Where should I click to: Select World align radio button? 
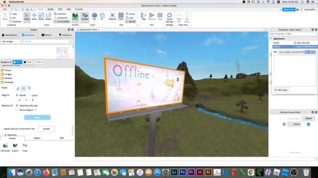(x=17, y=95)
